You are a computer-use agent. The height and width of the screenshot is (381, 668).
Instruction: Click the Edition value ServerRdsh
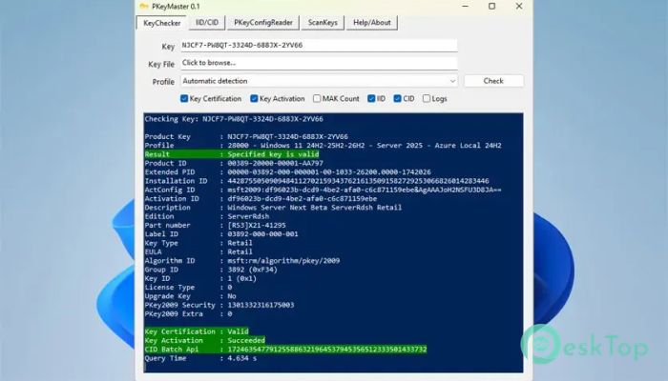[x=248, y=216]
